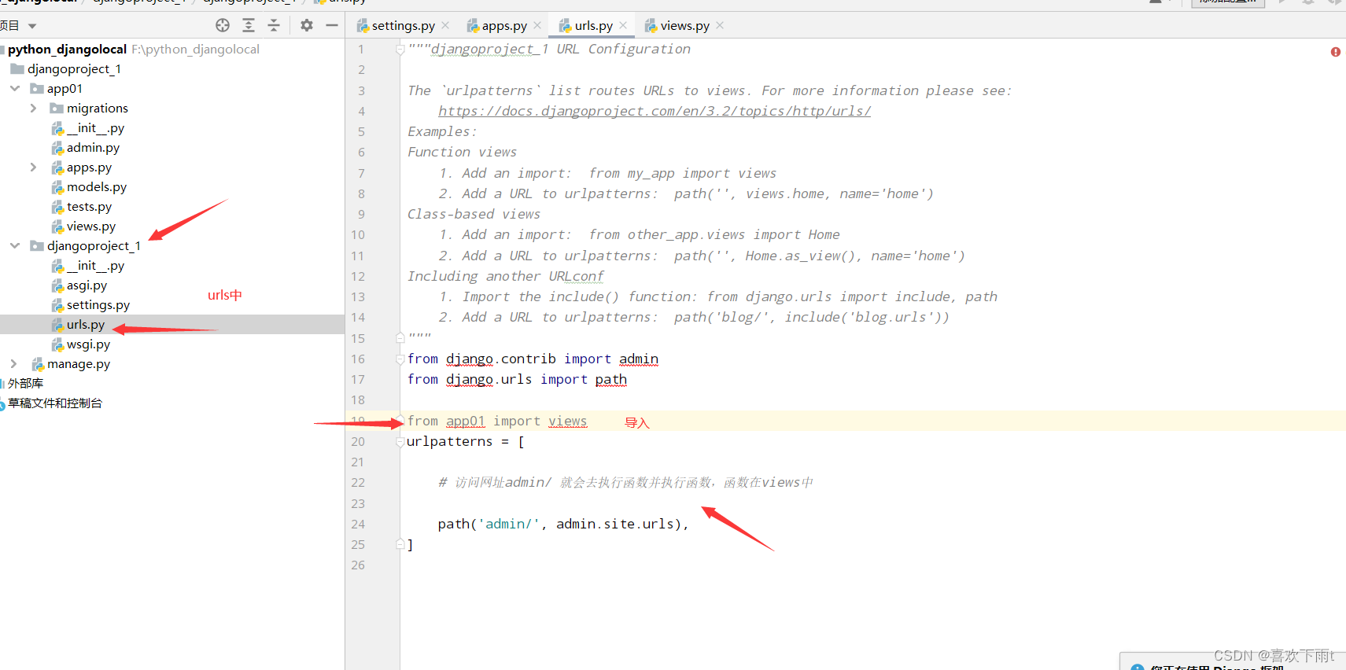The height and width of the screenshot is (670, 1346).
Task: Collapse the inner djangoproject_1 package arrow
Action: pos(15,245)
